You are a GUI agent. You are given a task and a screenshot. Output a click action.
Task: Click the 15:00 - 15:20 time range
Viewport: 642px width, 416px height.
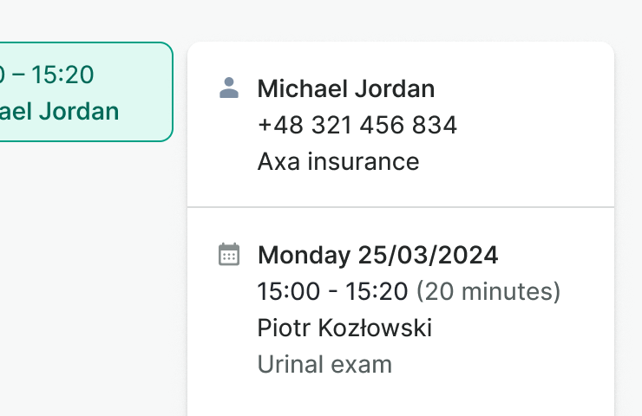[x=332, y=291]
